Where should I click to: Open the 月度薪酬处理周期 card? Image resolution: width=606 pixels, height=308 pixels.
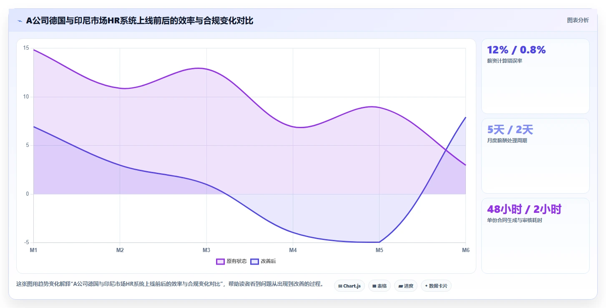click(535, 156)
